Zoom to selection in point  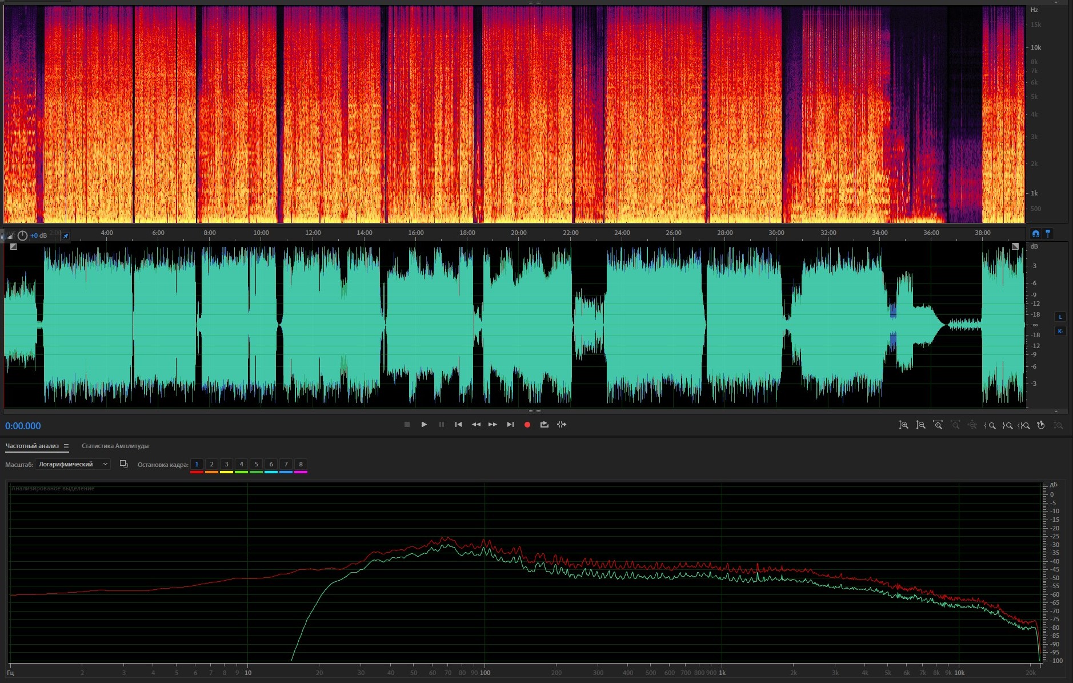click(x=990, y=425)
